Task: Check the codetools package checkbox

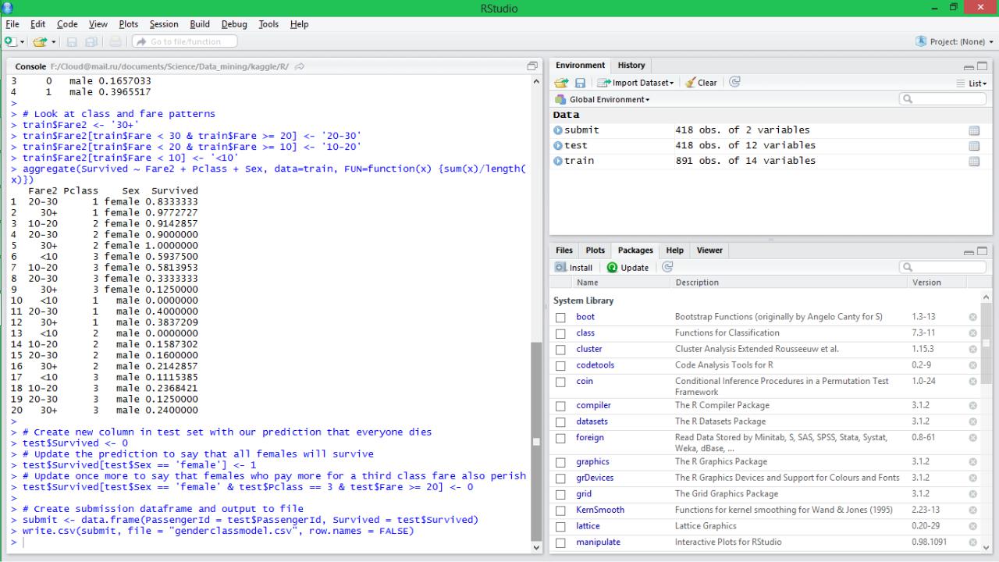Action: pos(560,366)
